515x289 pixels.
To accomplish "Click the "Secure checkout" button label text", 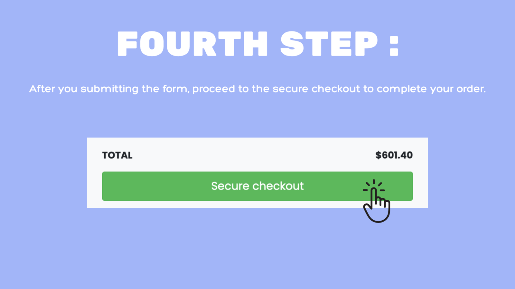I will coord(257,186).
